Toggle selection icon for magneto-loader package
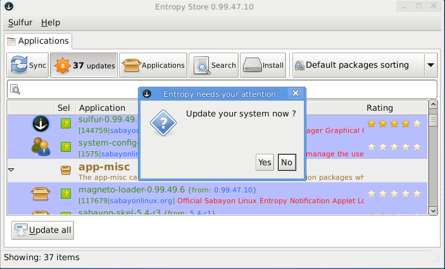This screenshot has height=269, width=445. click(66, 194)
